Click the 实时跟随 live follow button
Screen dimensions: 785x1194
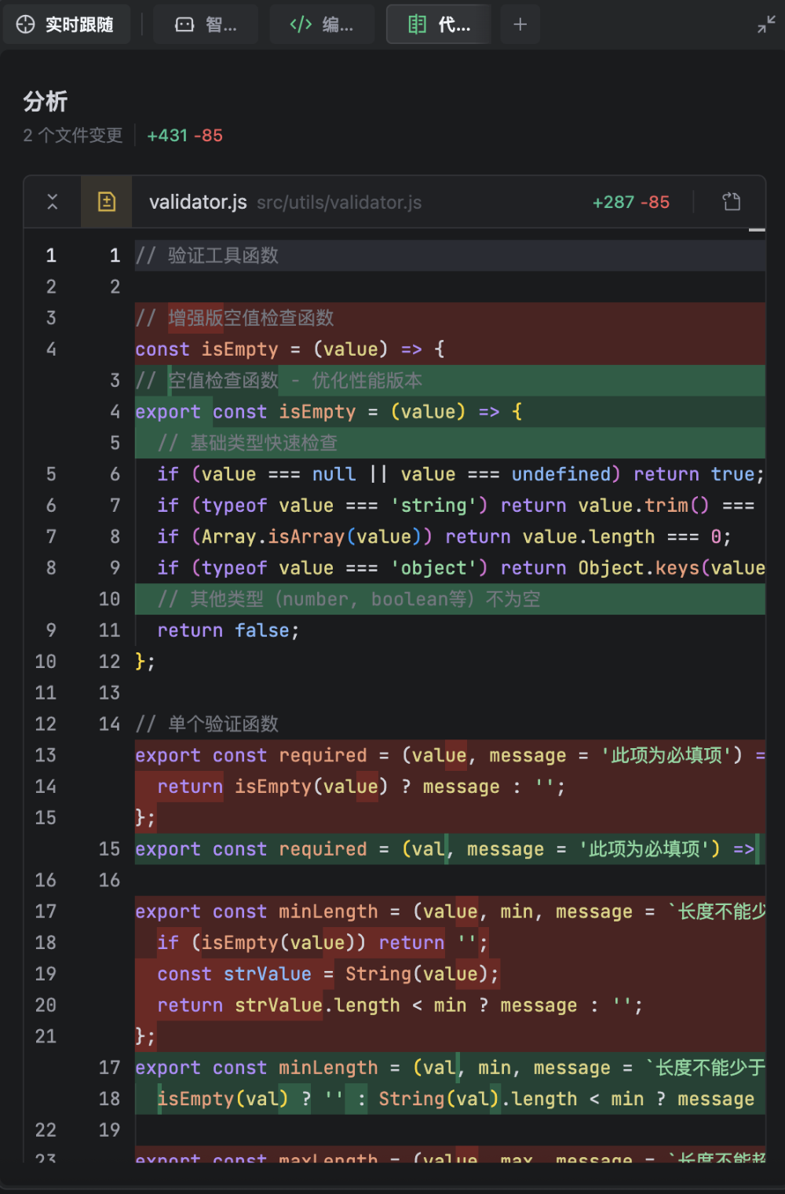click(x=66, y=24)
